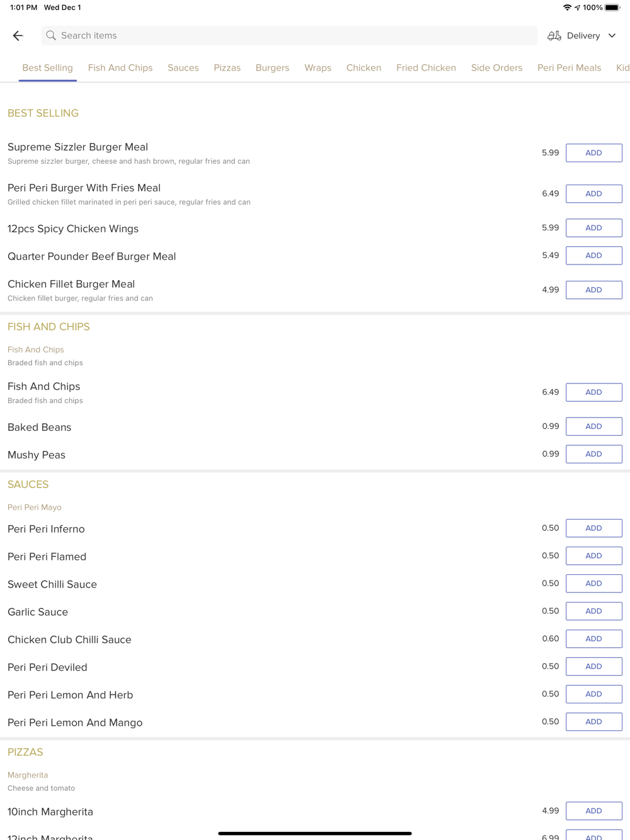Image resolution: width=630 pixels, height=840 pixels.
Task: Switch to Fish And Chips tab
Action: click(120, 68)
